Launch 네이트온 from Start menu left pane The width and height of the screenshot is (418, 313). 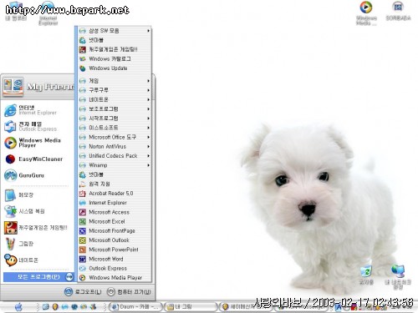[x=38, y=260]
